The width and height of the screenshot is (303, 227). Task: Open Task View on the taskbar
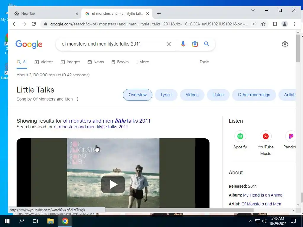tap(36, 221)
